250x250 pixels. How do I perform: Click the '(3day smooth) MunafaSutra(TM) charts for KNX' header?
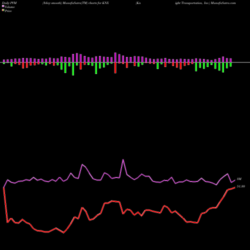click(75, 3)
